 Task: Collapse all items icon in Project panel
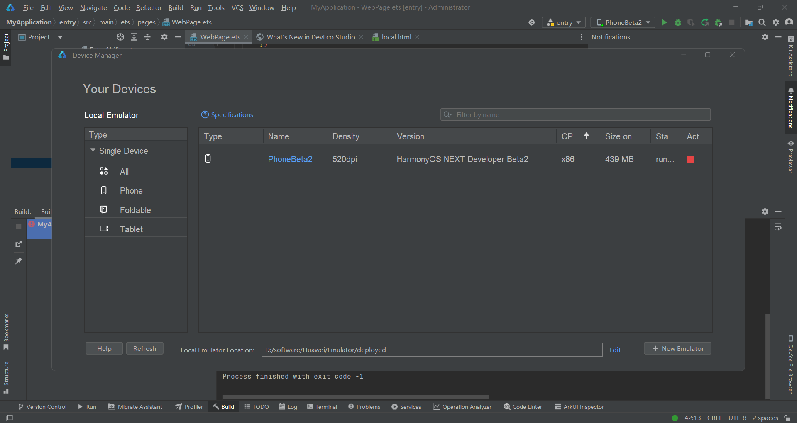(147, 37)
